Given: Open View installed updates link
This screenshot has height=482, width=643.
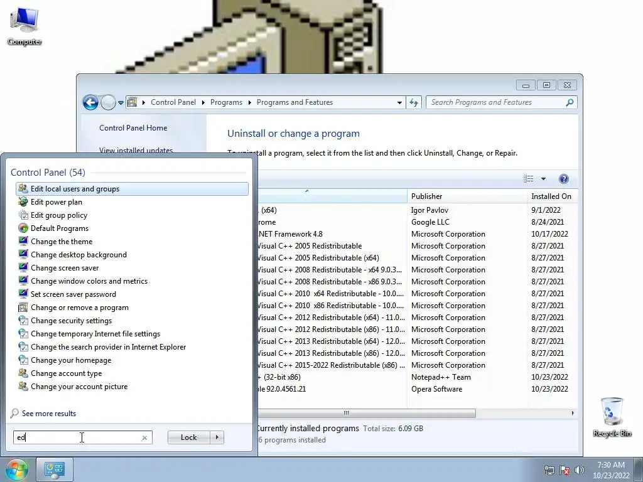Looking at the screenshot, I should point(136,150).
